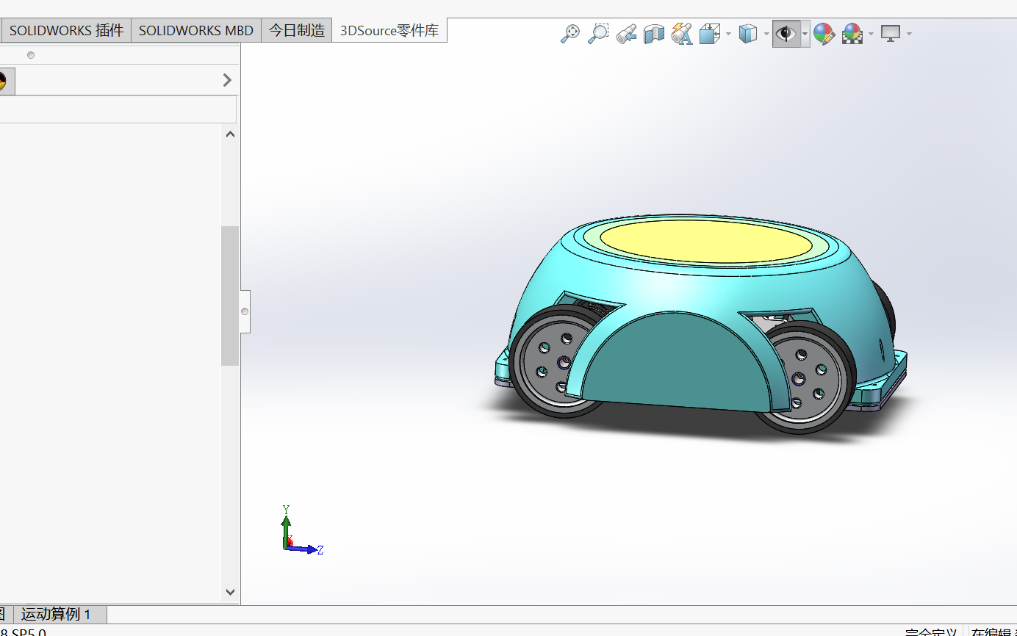Screen dimensions: 1017x636
Task: Activate the Zoom to Area tool
Action: (x=598, y=34)
